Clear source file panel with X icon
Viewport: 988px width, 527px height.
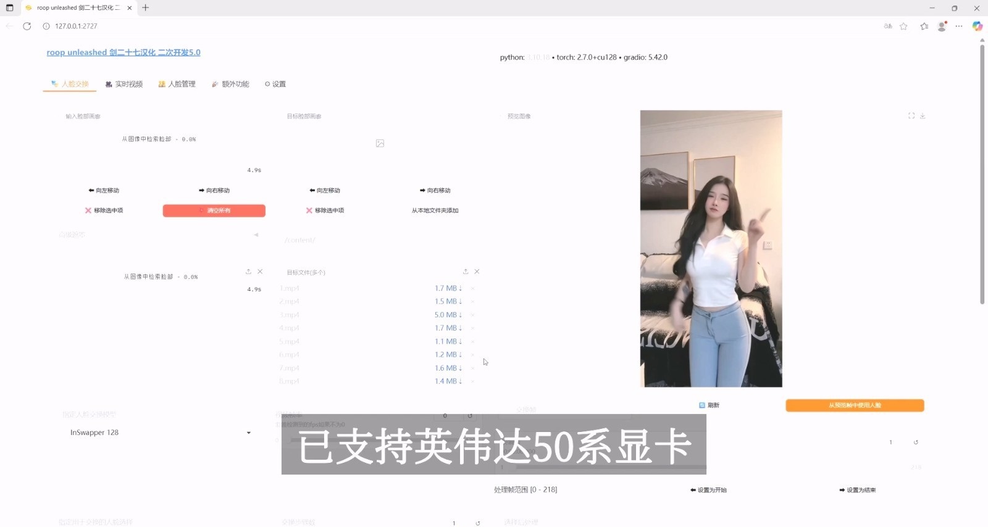pos(260,272)
